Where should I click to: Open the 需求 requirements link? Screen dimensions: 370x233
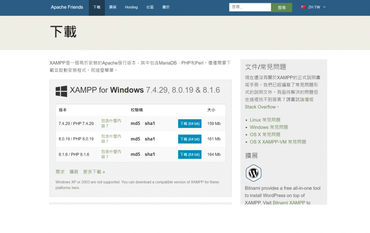[60, 172]
